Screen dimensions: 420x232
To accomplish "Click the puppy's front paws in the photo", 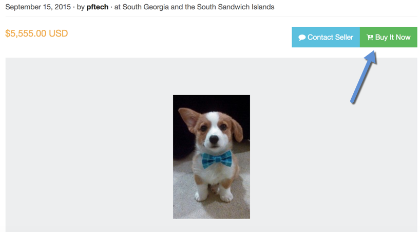I will pyautogui.click(x=211, y=194).
